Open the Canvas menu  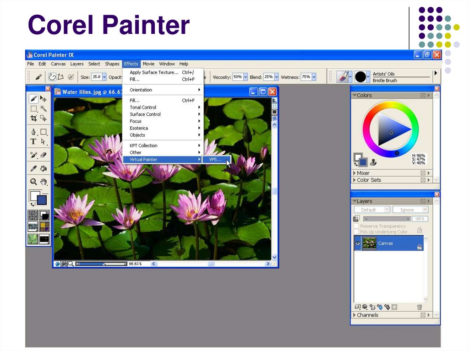(58, 64)
